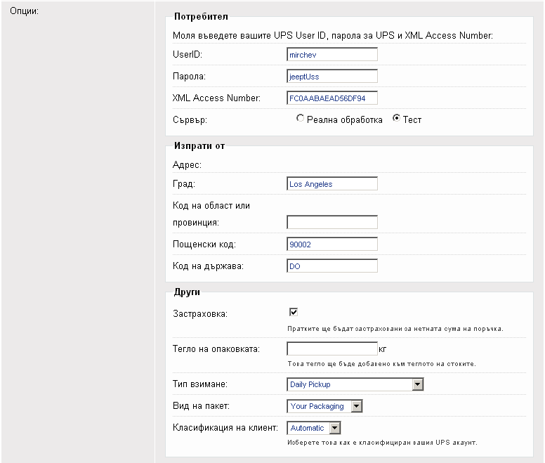Open the Класификация на клиент Automatic dropdown
This screenshot has height=463, width=545.
[314, 428]
